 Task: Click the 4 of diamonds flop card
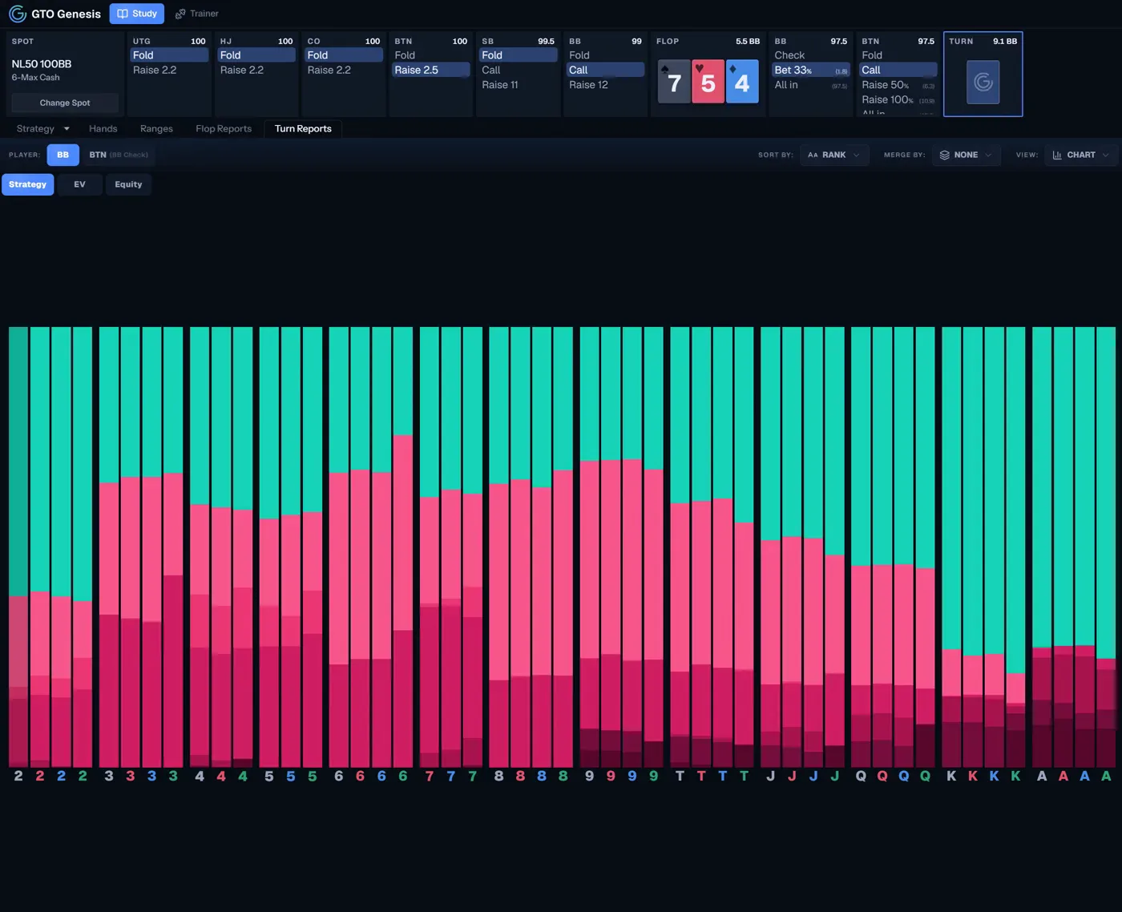(741, 81)
